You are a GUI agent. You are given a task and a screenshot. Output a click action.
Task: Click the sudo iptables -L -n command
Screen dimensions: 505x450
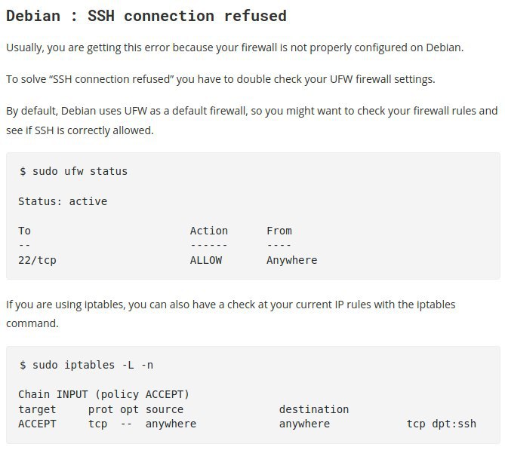[x=86, y=365]
